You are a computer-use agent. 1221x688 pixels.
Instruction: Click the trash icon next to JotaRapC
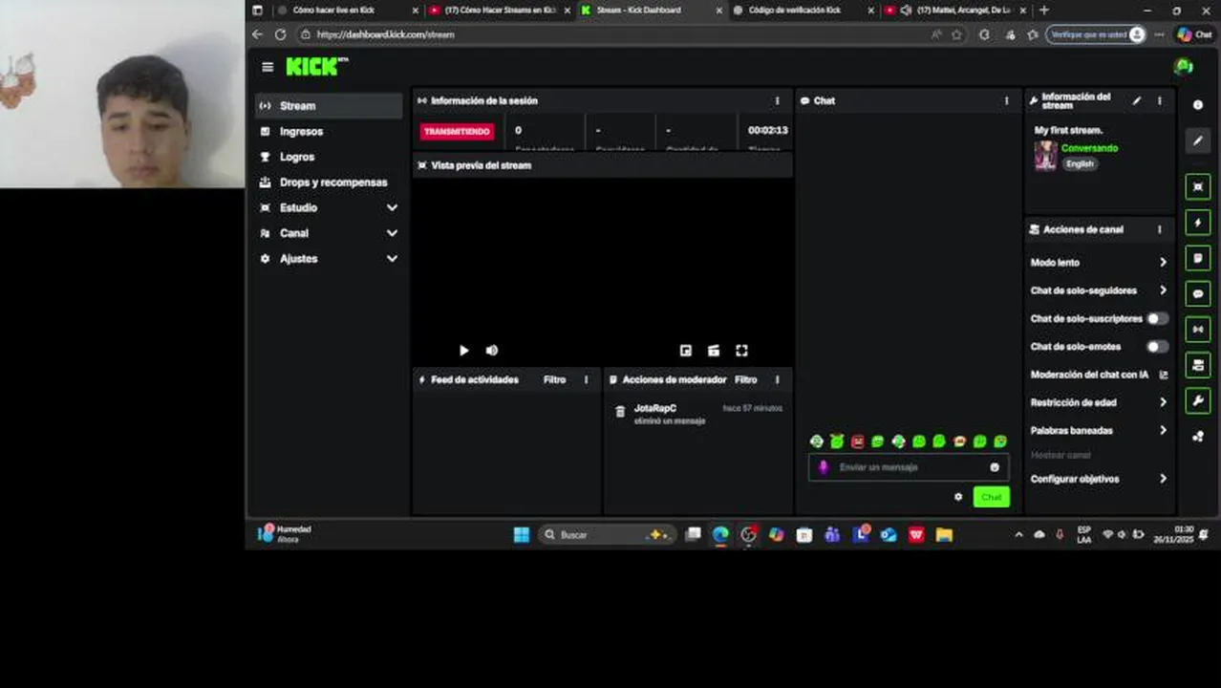(x=620, y=412)
